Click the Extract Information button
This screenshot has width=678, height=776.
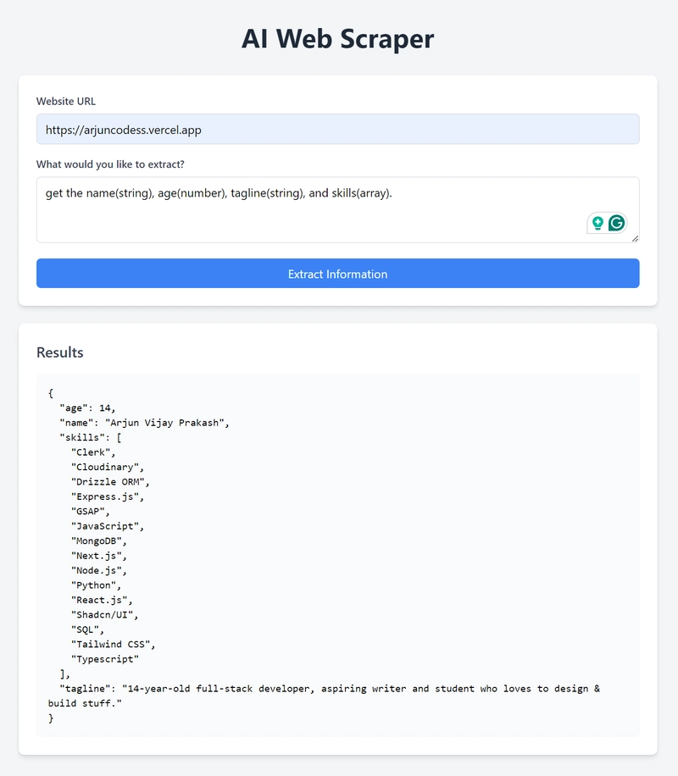point(338,273)
